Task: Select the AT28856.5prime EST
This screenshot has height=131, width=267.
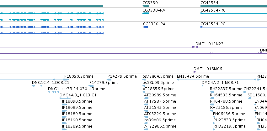Action: [144, 92]
